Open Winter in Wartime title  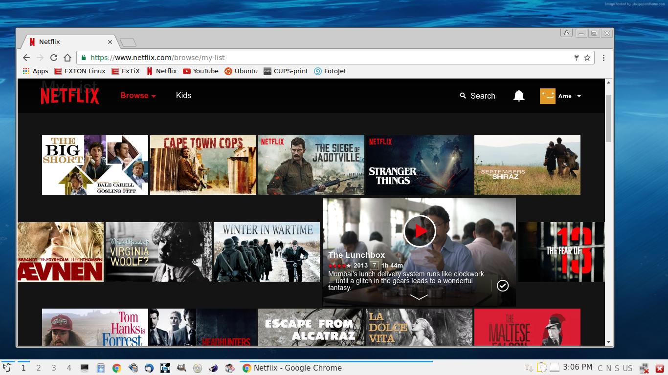coord(267,252)
